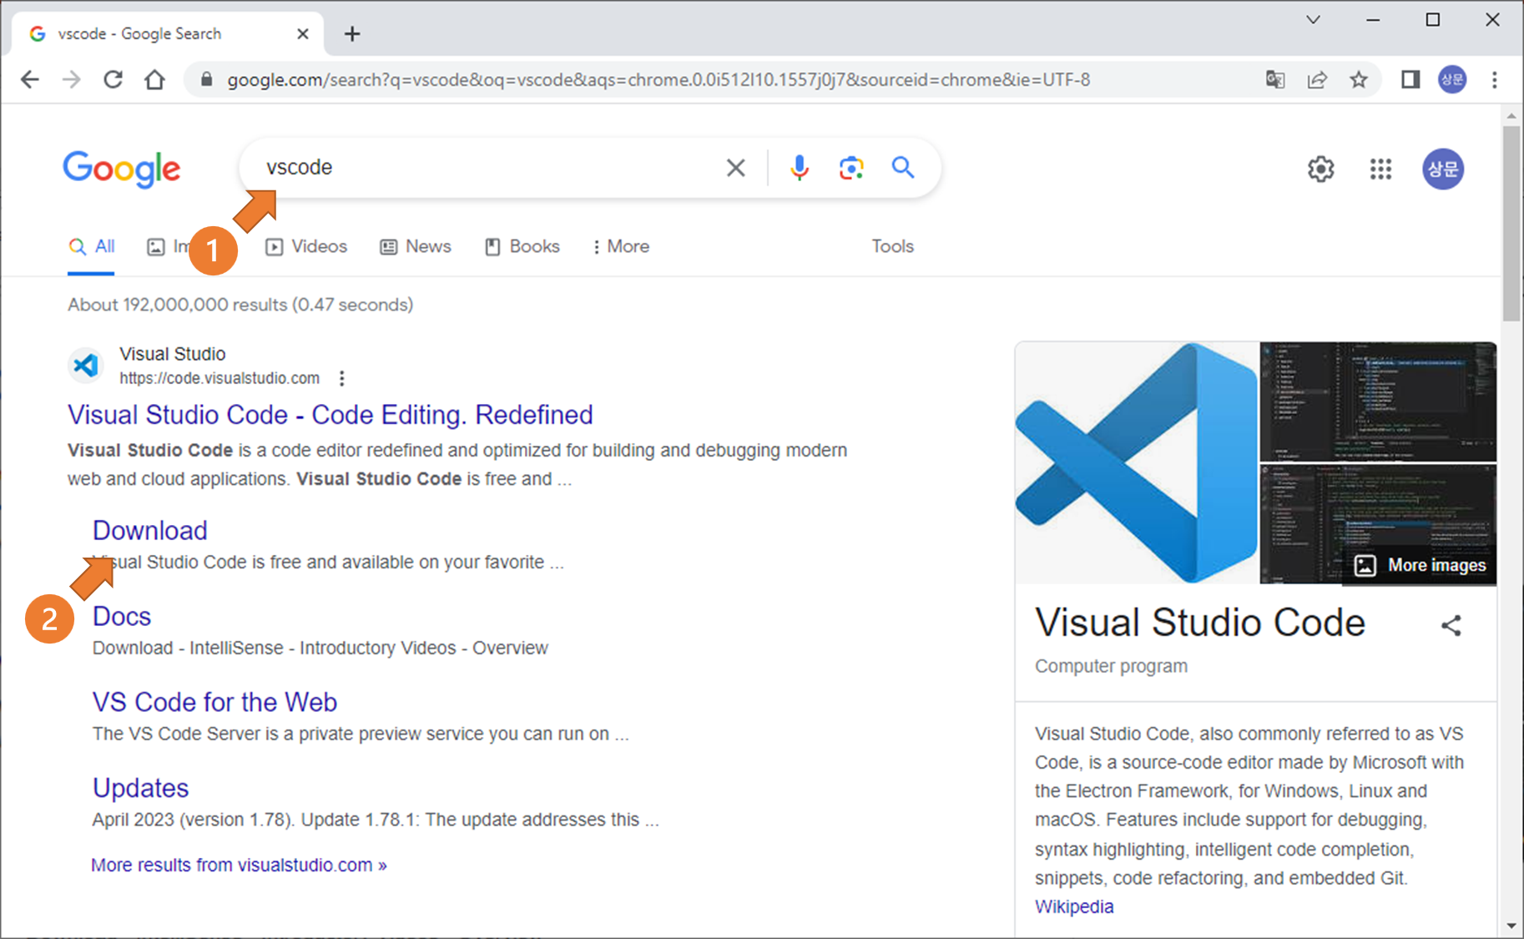Click the Visual Studio favicon in the result

point(85,366)
